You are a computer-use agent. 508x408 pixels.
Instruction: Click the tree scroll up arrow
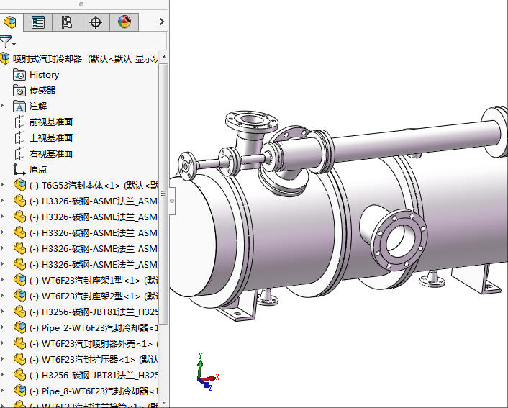(164, 57)
